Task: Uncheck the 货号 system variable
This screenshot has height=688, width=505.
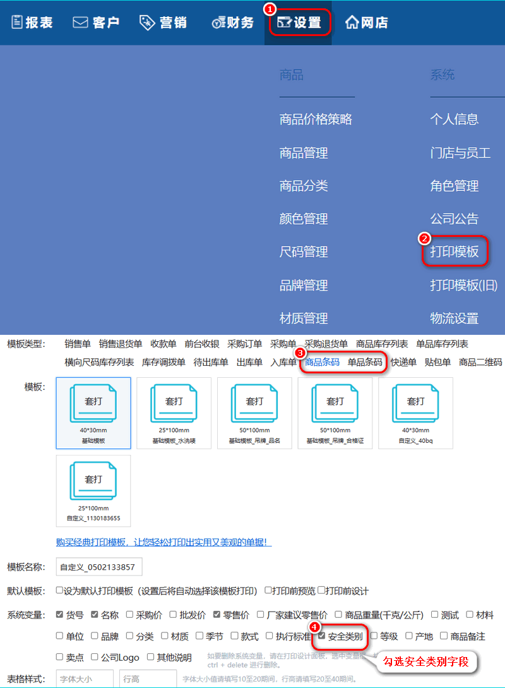Action: (60, 615)
